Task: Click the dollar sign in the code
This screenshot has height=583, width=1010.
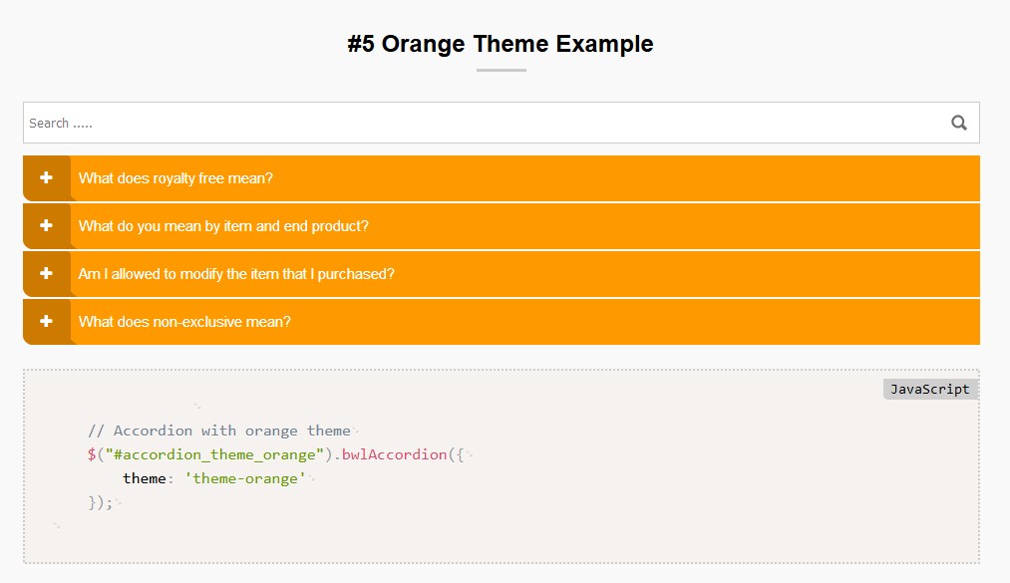Action: tap(92, 454)
